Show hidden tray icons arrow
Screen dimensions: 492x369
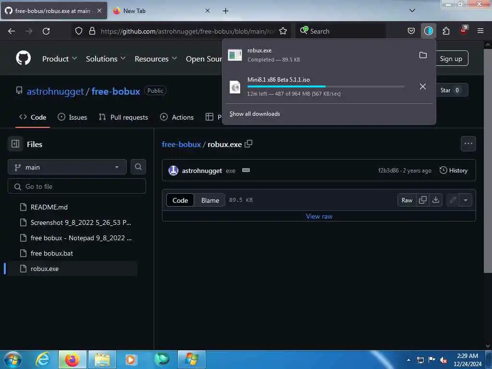(408, 360)
